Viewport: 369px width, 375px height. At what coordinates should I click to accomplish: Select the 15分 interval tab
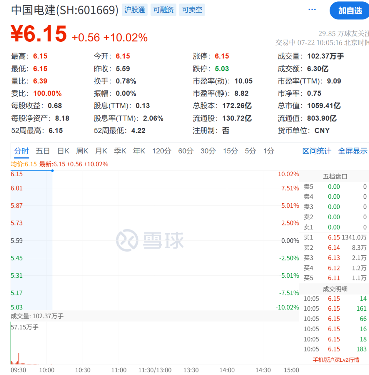[230, 151]
